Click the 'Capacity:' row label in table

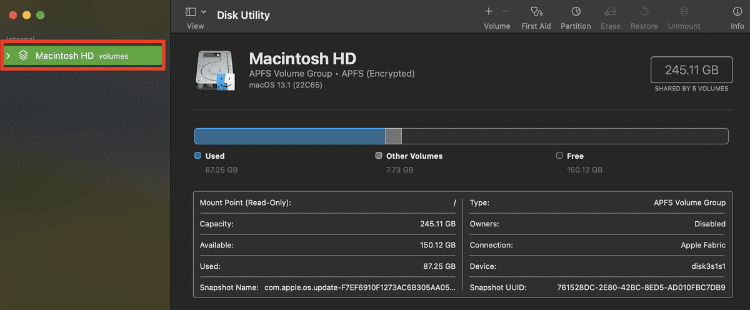(x=216, y=224)
